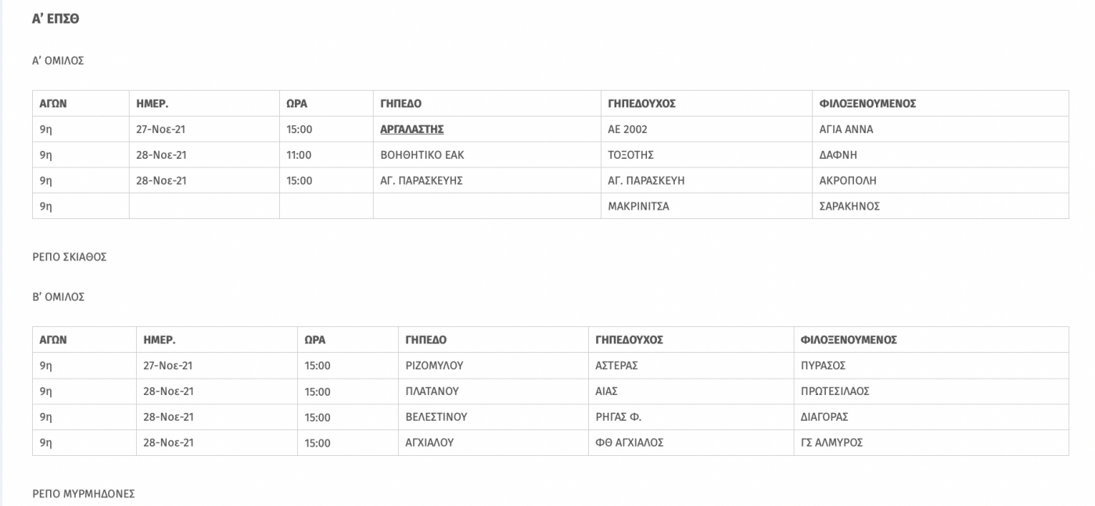Select the ΜΑΚΡΙΝΙΤΣΑ team cell
The image size is (1095, 506).
706,206
